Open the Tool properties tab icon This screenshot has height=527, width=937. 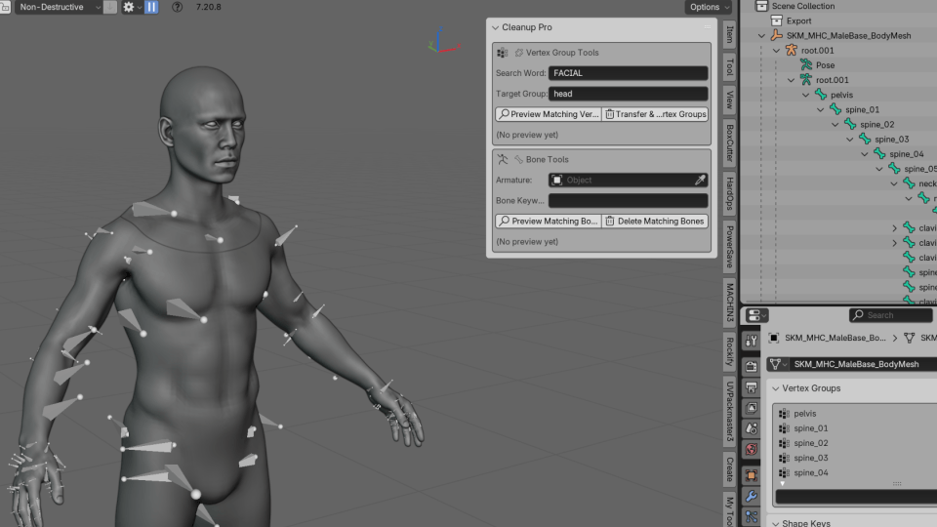click(751, 341)
